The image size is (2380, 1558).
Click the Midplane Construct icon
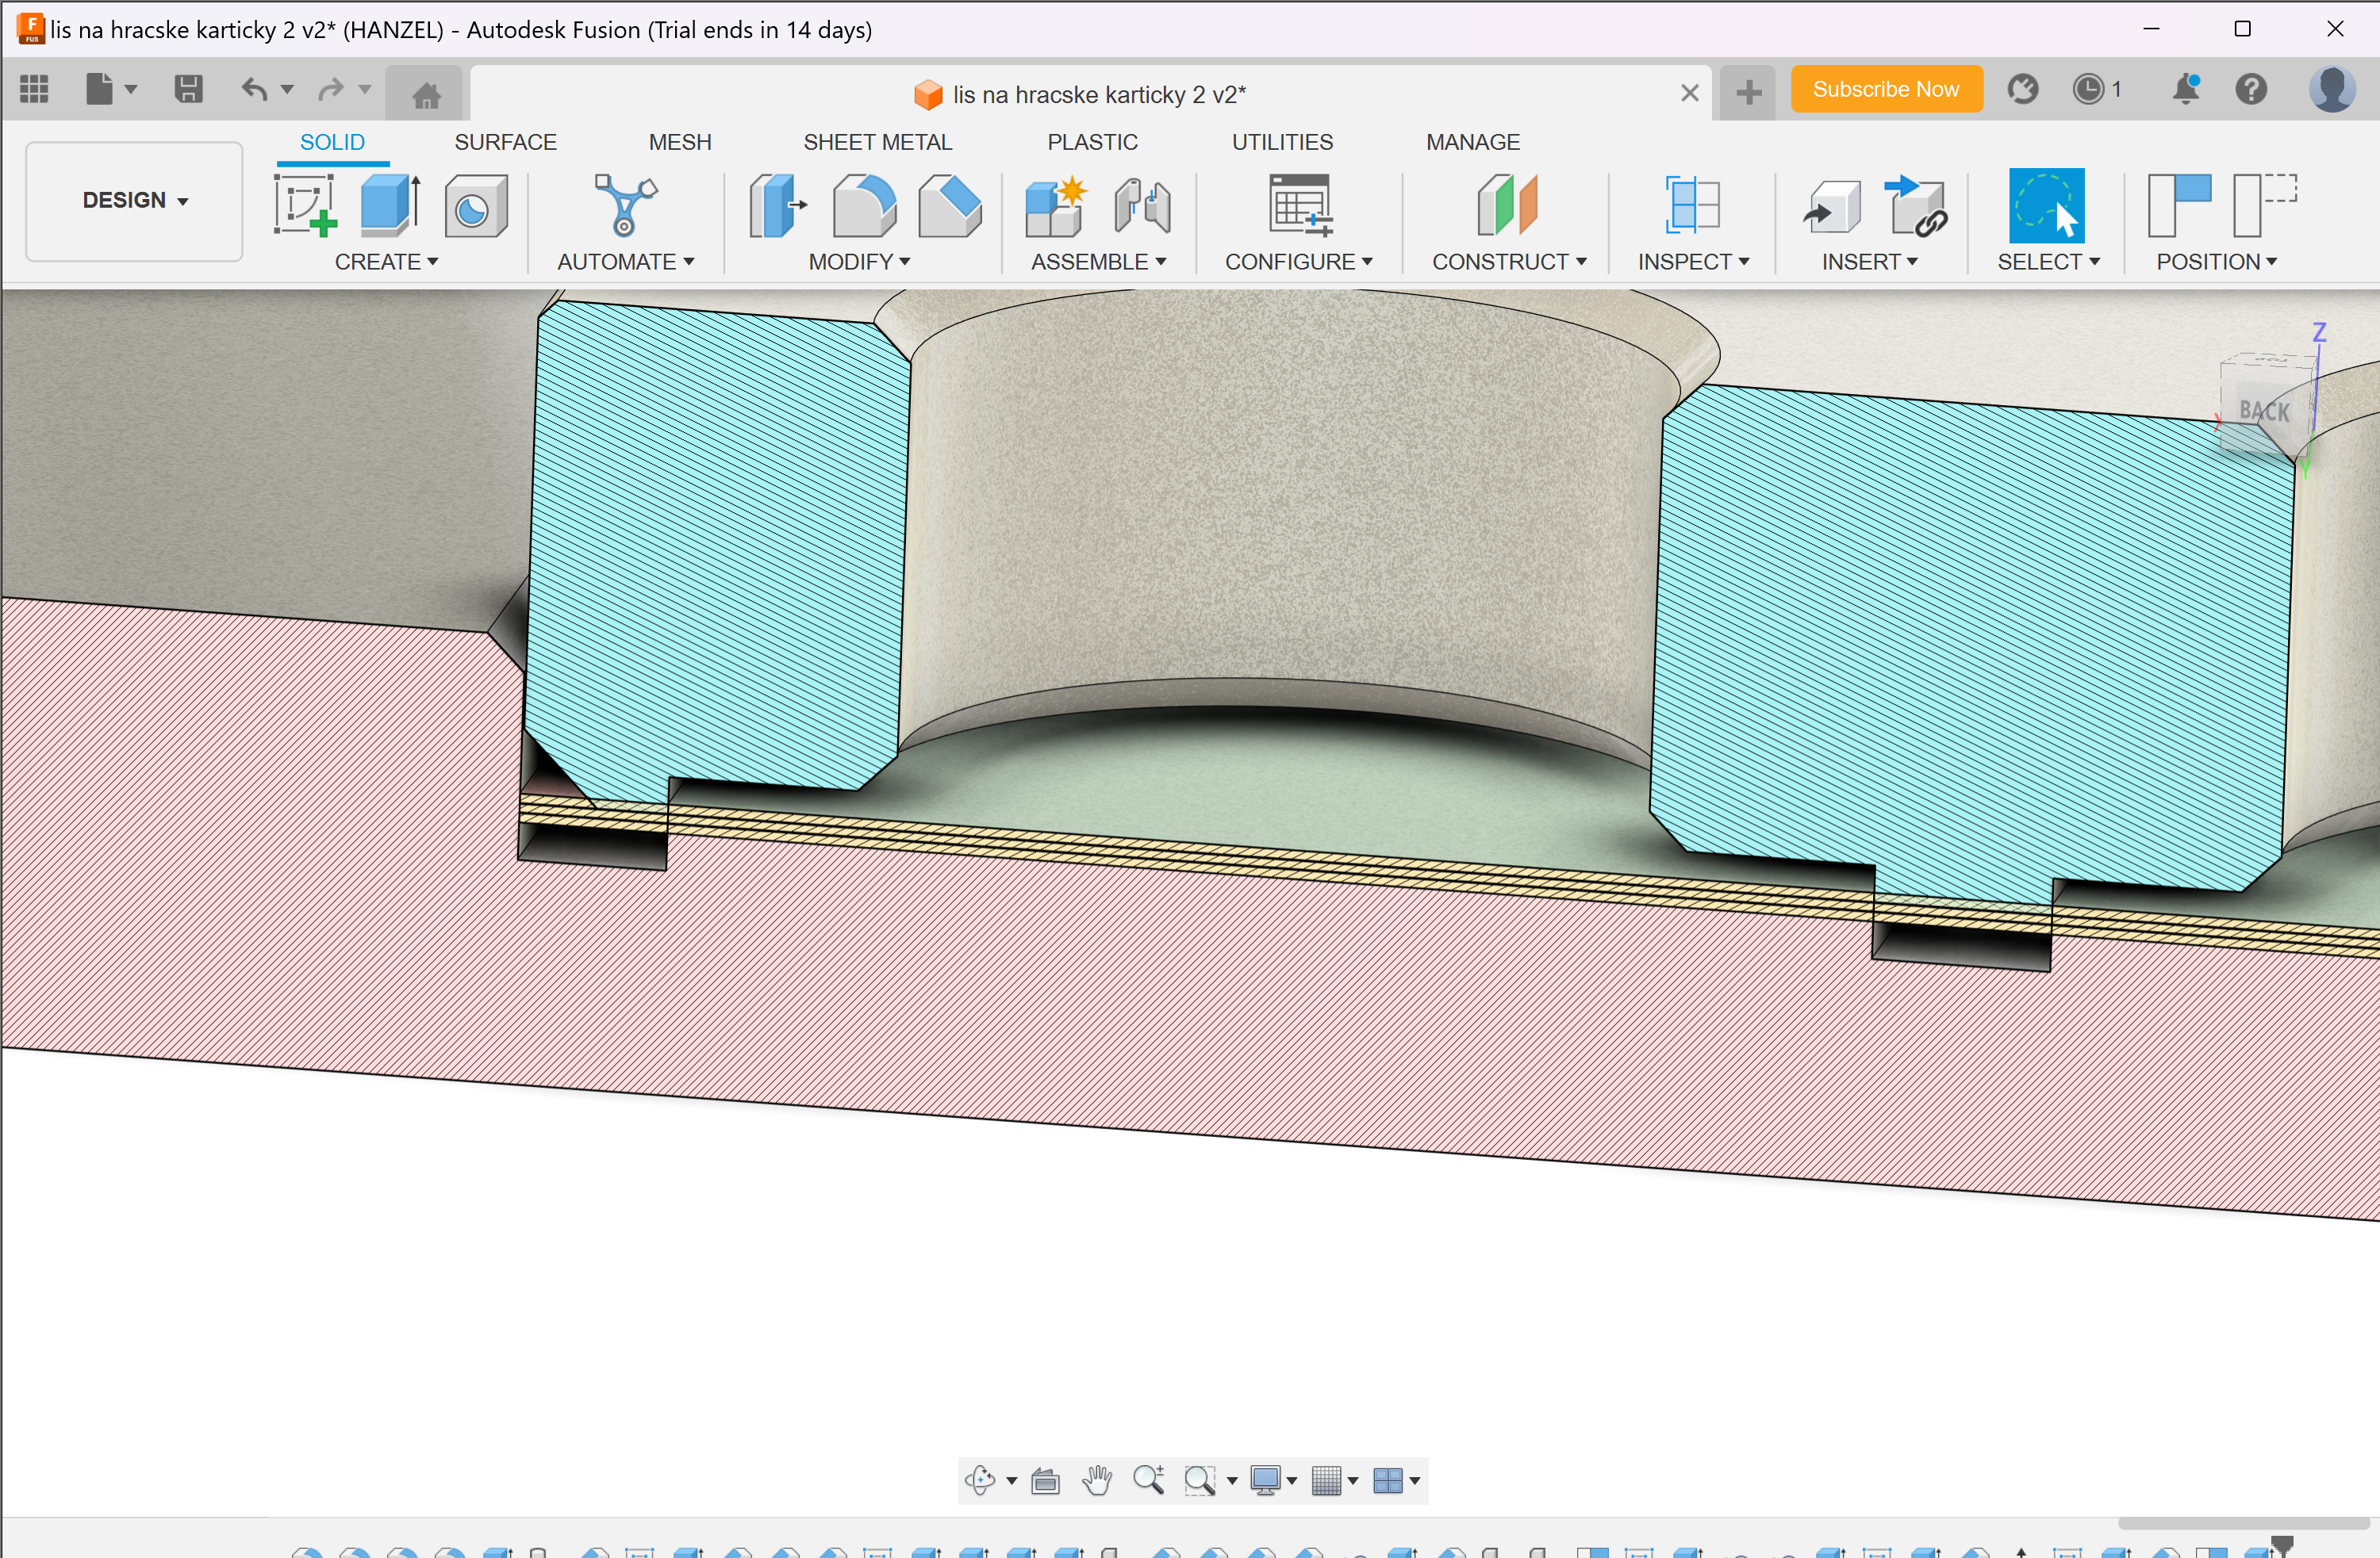tap(1507, 205)
